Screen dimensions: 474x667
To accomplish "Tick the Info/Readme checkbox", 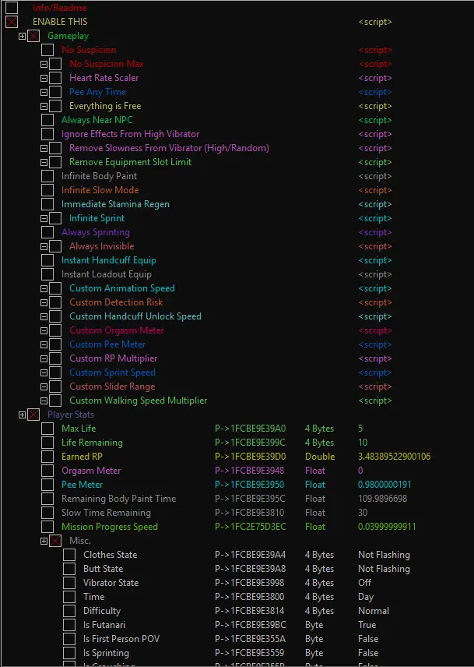I will [x=12, y=8].
